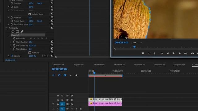
Task: Expand the Scale property
Action: click(x=8, y=7)
